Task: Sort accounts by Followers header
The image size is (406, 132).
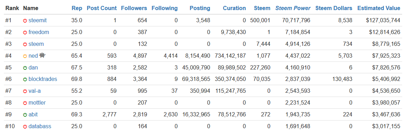Action: click(134, 8)
